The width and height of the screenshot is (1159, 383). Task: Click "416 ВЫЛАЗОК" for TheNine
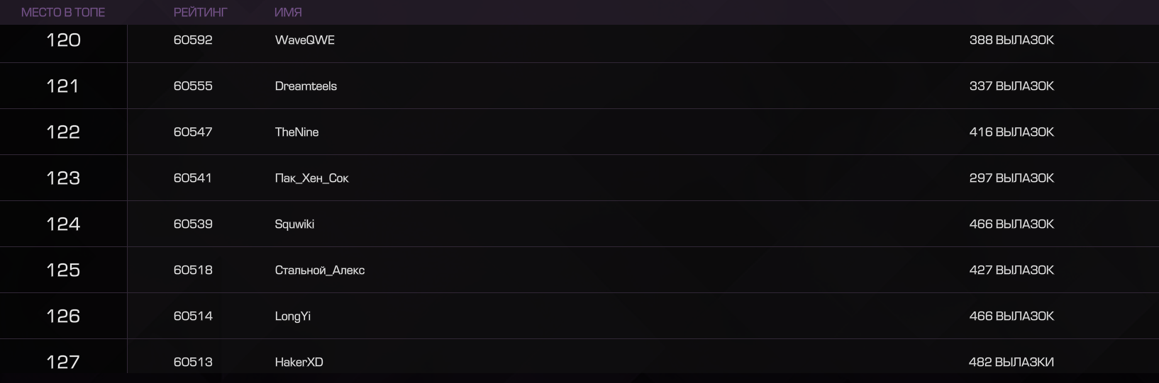pos(1011,132)
